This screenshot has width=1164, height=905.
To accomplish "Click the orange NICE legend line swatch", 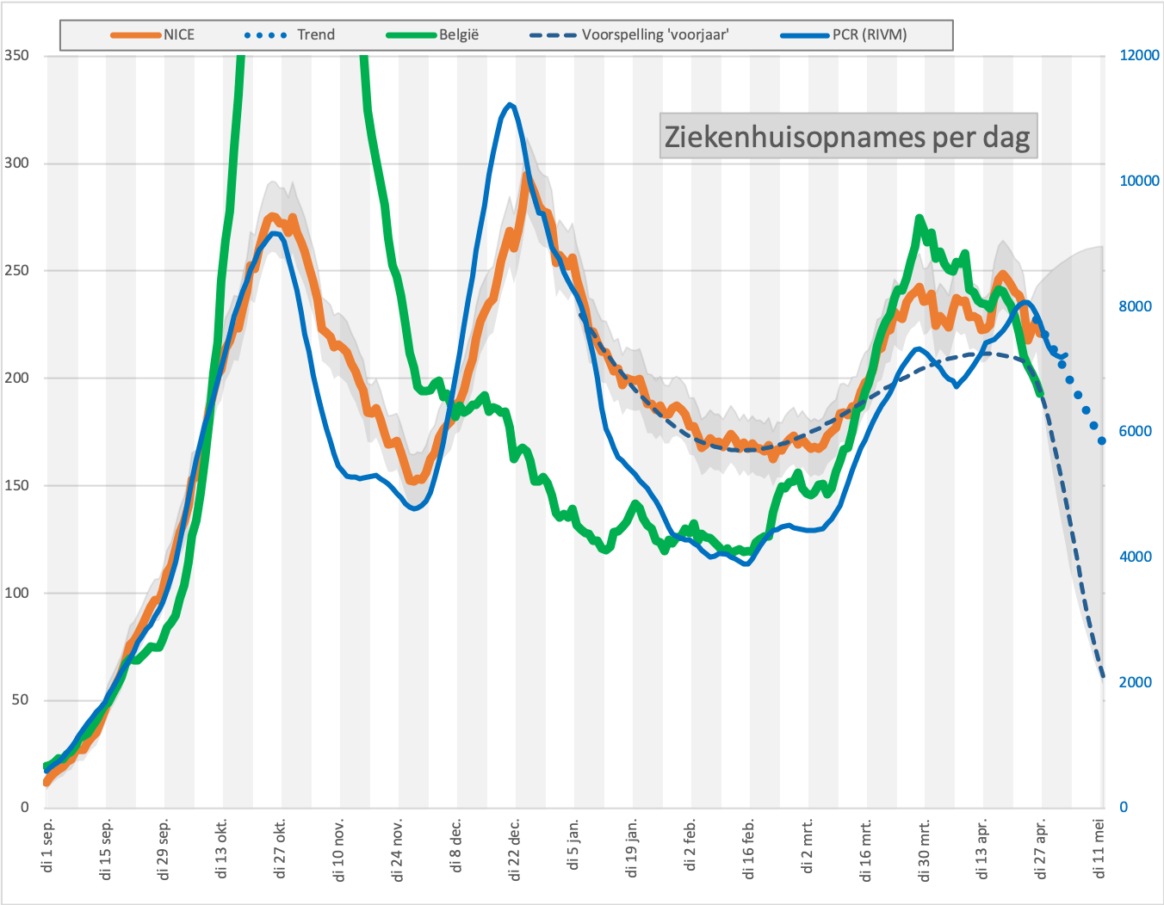I will click(x=136, y=35).
